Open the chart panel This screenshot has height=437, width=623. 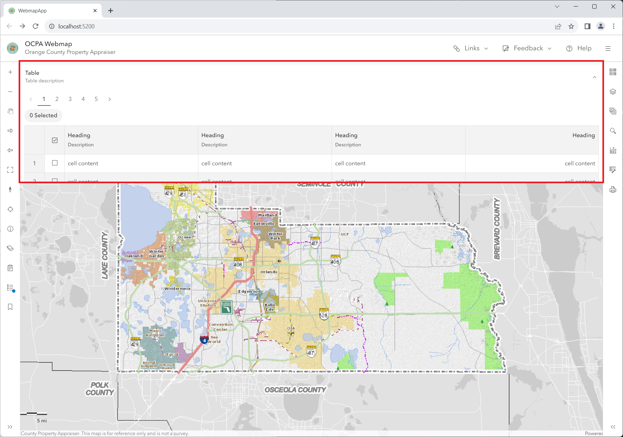613,150
